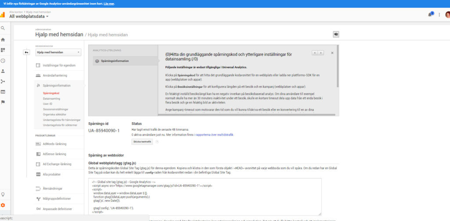This screenshot has height=221, width=450.
Task: Open Realtime reports clock icon
Action: pyautogui.click(x=3, y=61)
